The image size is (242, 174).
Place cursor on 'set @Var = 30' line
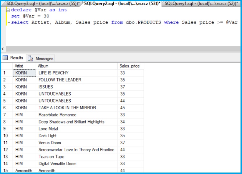[30, 16]
